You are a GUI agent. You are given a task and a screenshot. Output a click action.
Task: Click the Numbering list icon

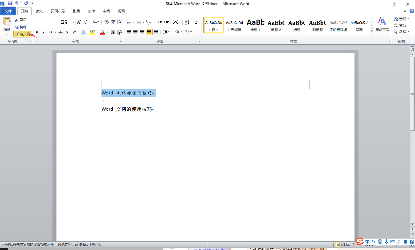[x=139, y=22]
